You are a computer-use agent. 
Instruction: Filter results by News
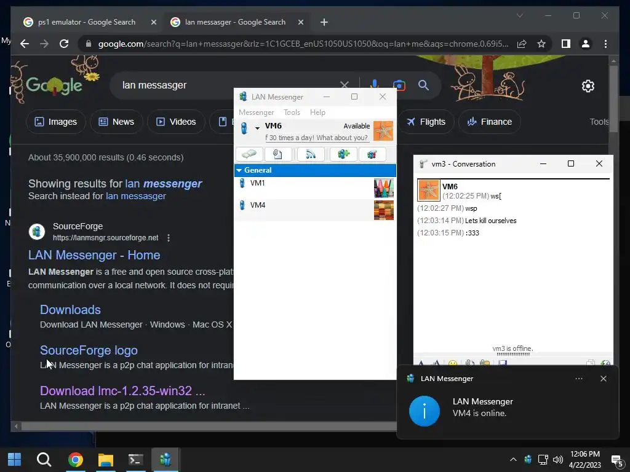click(116, 122)
